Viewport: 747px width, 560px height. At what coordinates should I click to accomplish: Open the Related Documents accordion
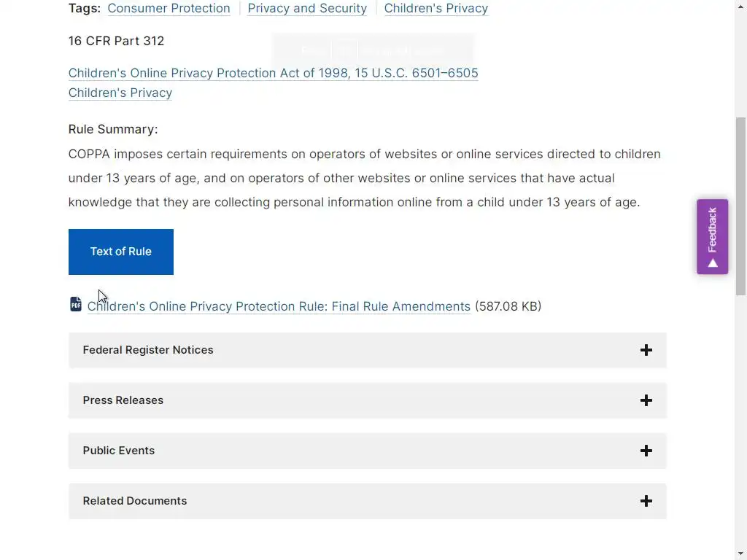(135, 502)
